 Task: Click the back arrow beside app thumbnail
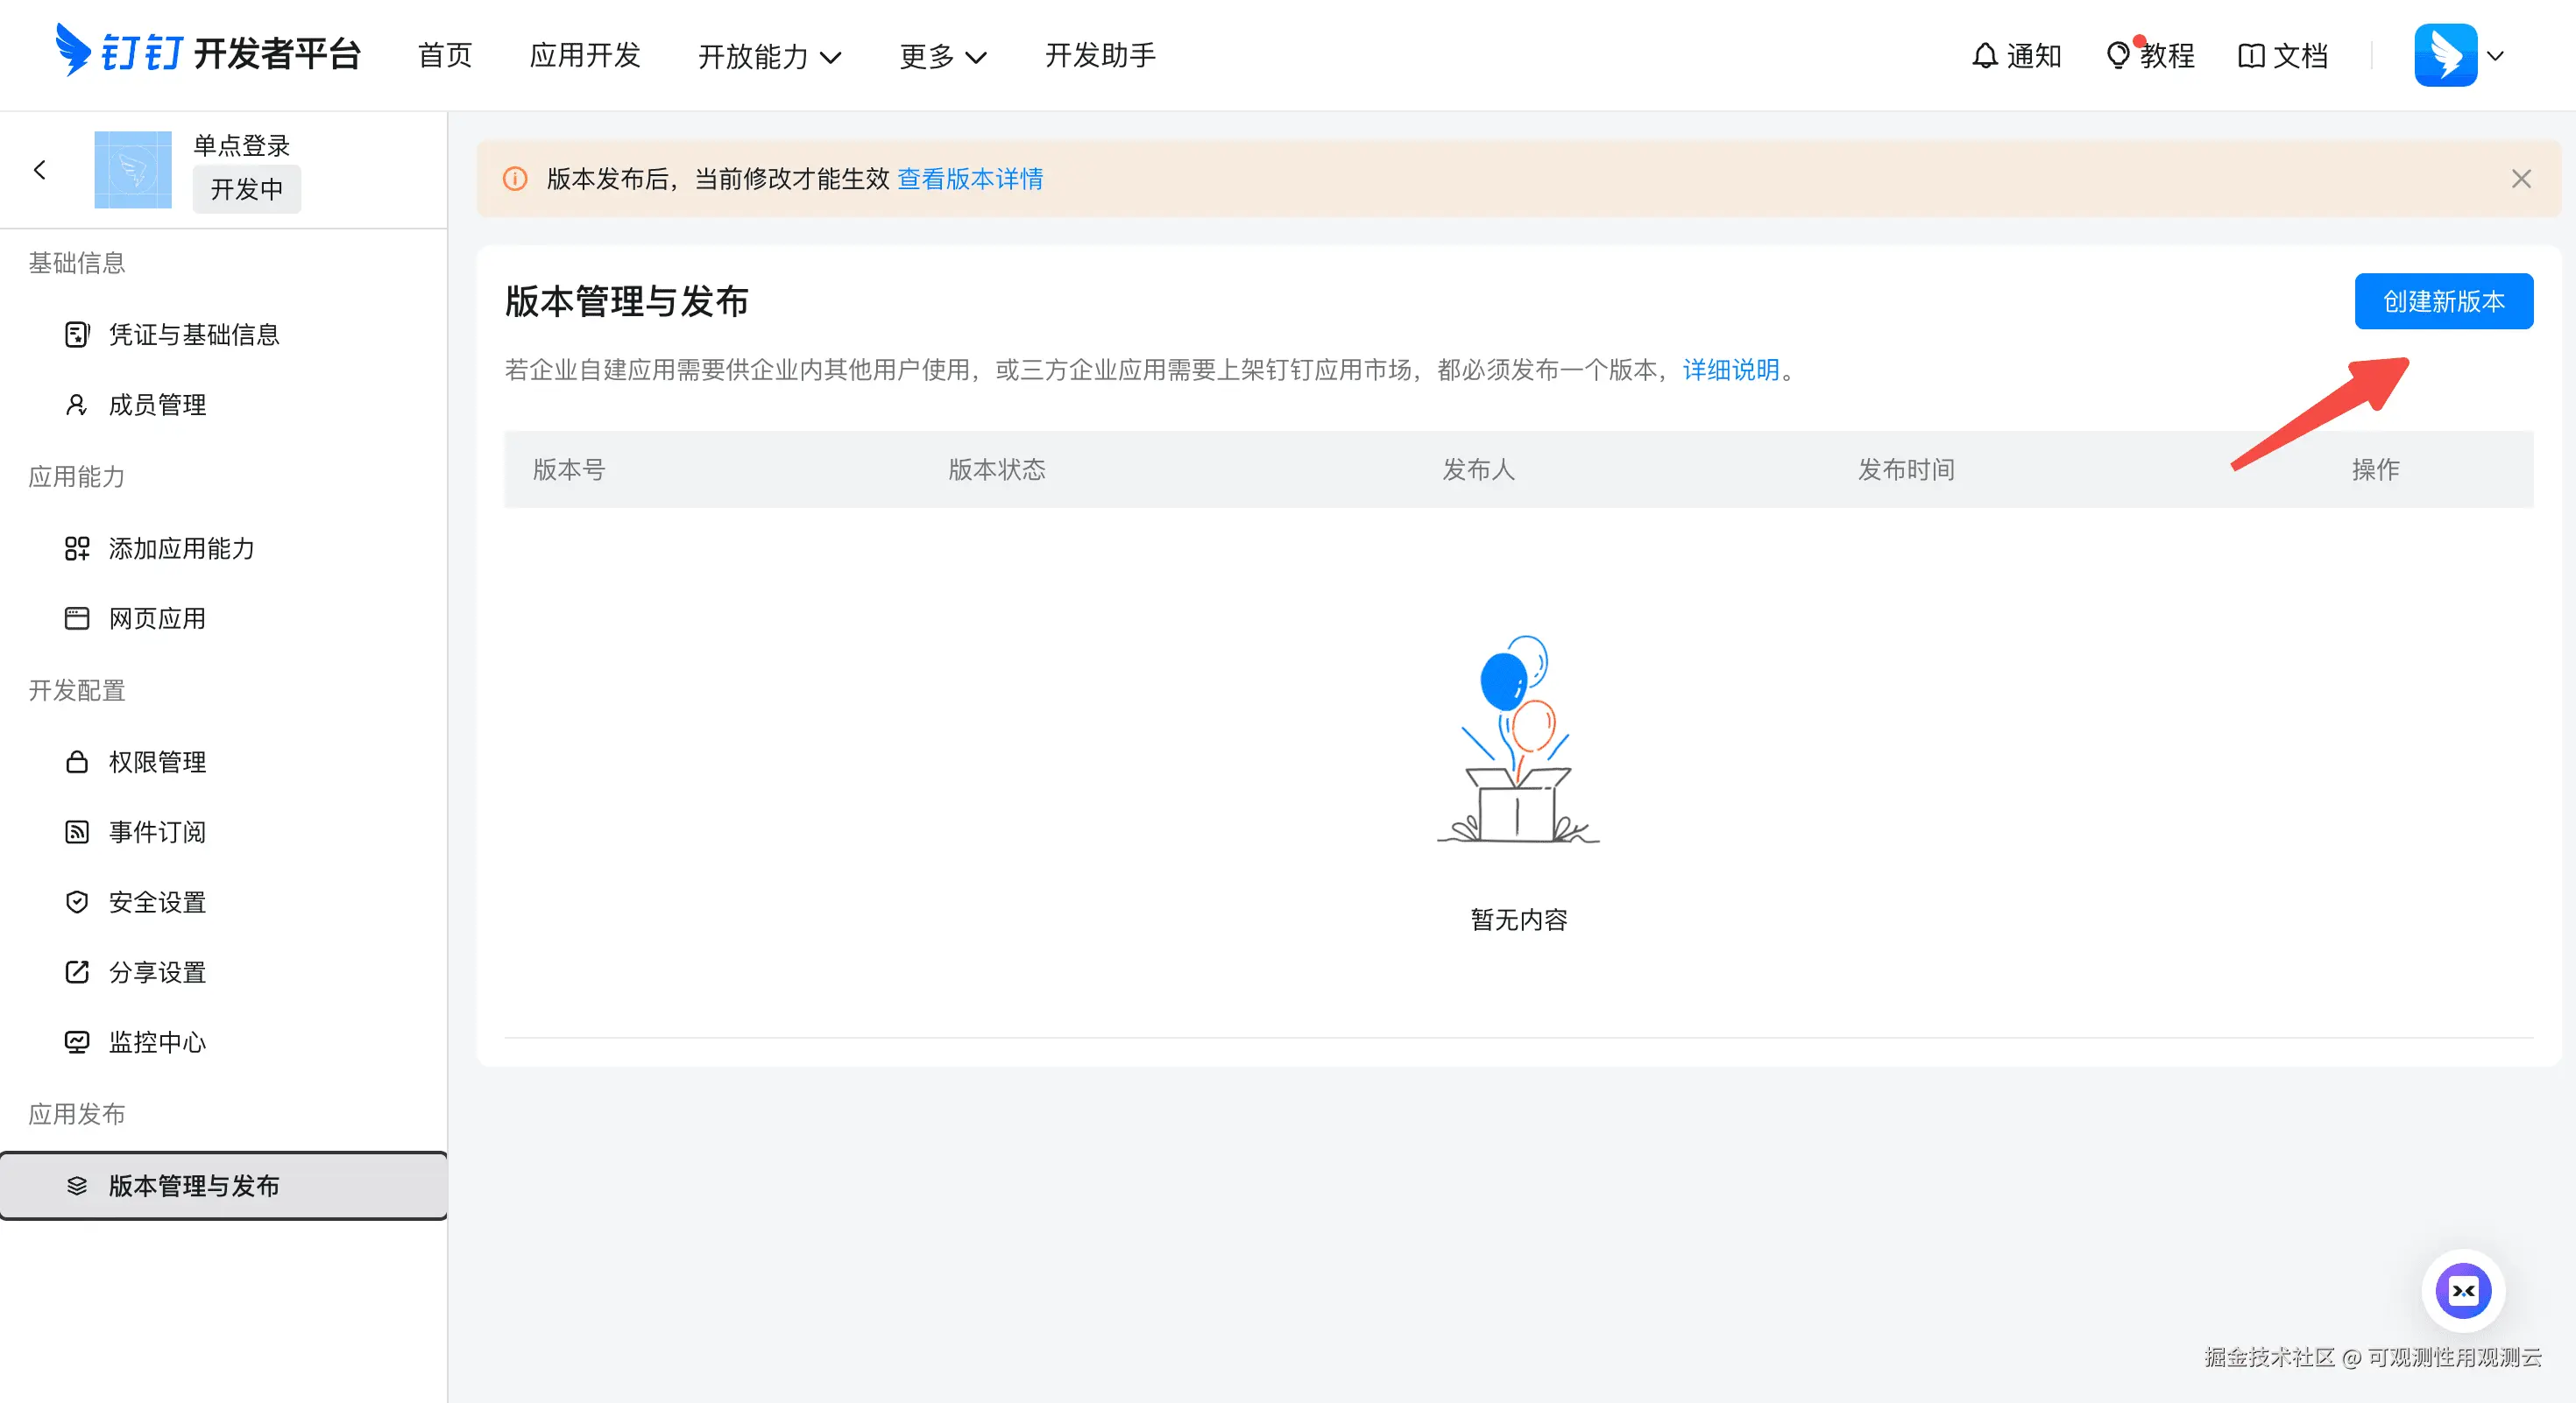40,170
